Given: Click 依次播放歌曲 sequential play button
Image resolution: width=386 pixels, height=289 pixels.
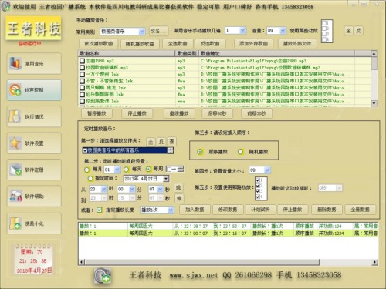Looking at the screenshot, I should (99, 44).
